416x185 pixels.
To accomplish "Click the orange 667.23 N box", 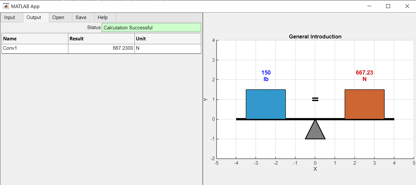I will (364, 104).
